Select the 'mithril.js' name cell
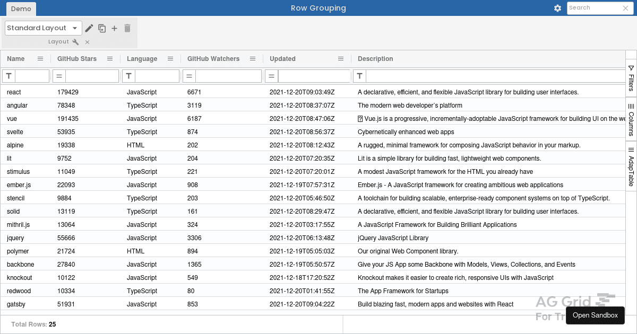The height and width of the screenshot is (334, 637). 25,225
